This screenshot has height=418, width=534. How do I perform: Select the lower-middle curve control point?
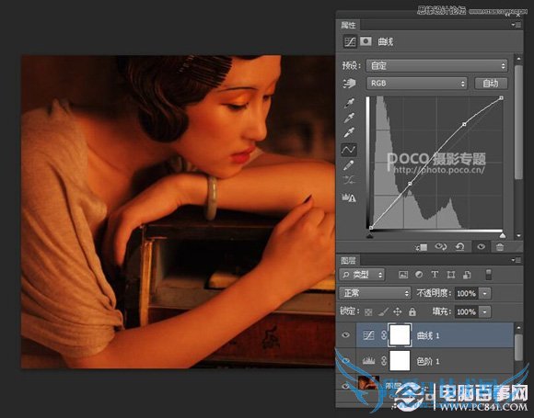point(410,184)
